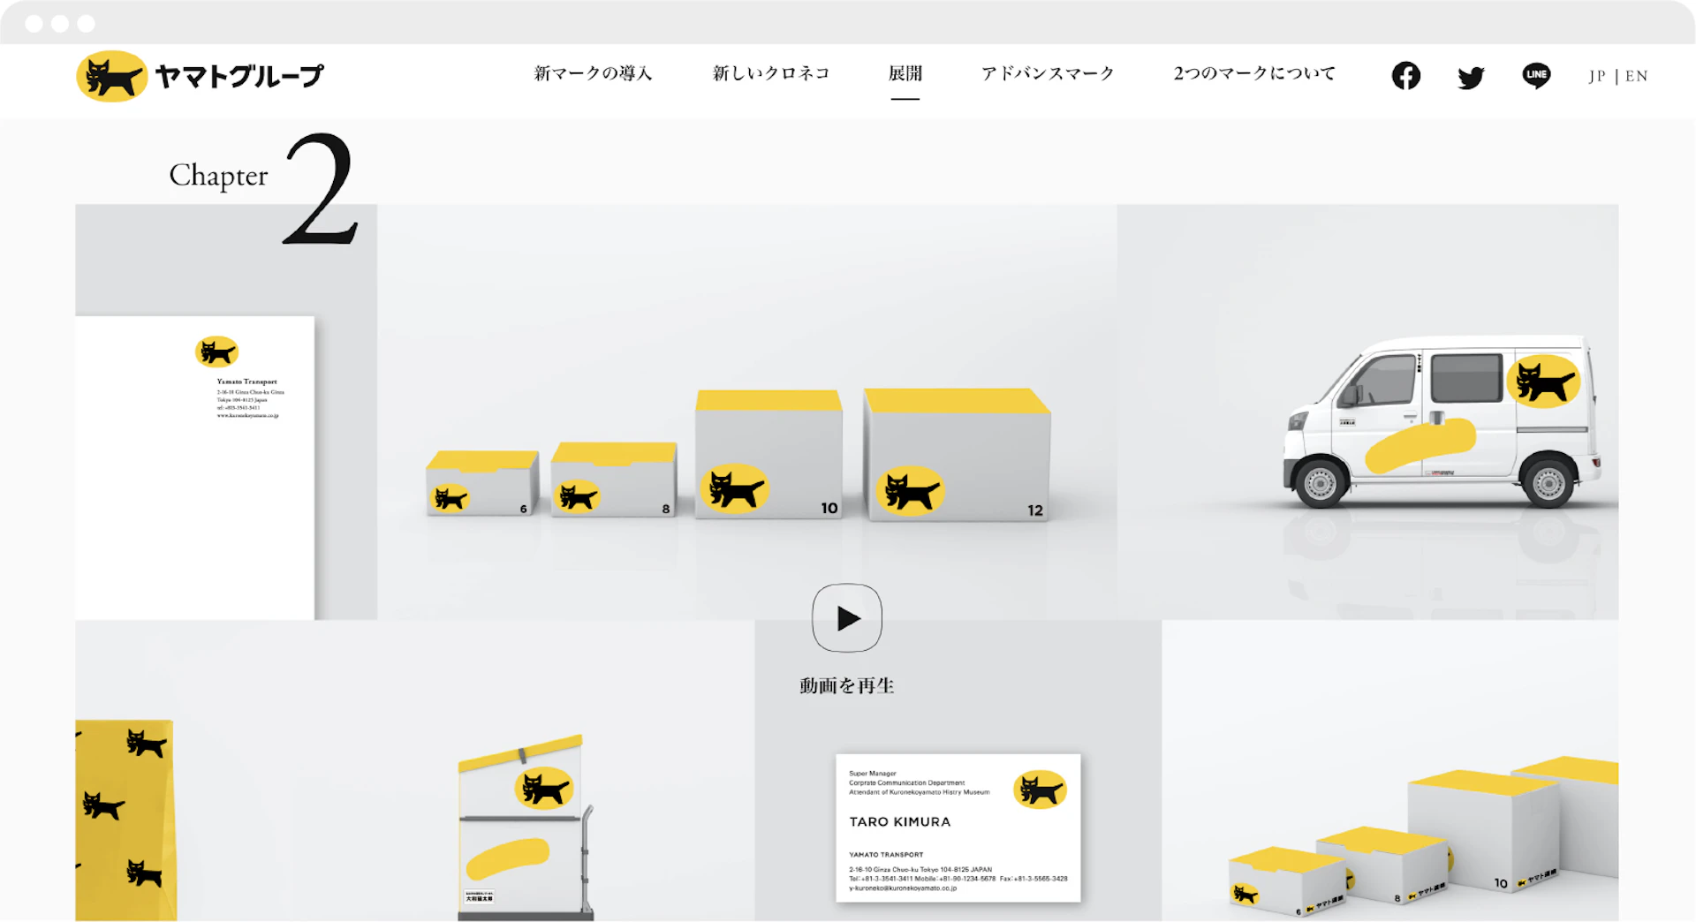The width and height of the screenshot is (1696, 922).
Task: Go to the 新しいクロネコ section
Action: 771,73
